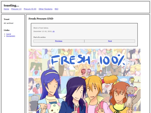Open the DeviantArt sidebar link
This screenshot has height=113, width=151.
[x=11, y=36]
